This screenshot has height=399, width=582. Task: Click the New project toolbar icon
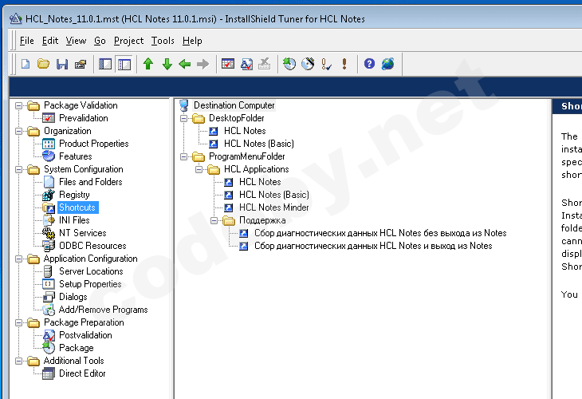pos(26,64)
